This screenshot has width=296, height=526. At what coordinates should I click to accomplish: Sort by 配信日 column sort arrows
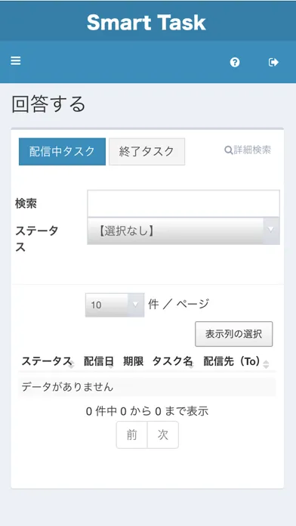click(111, 364)
